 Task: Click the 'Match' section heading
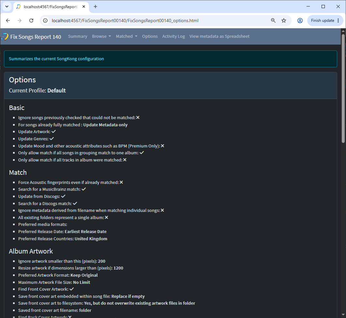pyautogui.click(x=18, y=173)
